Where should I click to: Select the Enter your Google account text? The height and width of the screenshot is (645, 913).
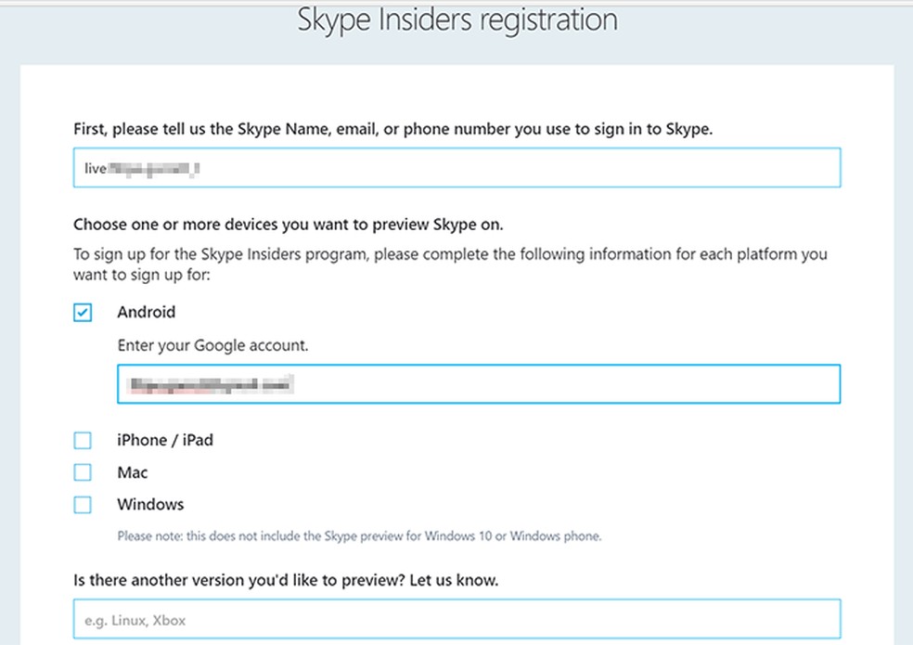214,345
